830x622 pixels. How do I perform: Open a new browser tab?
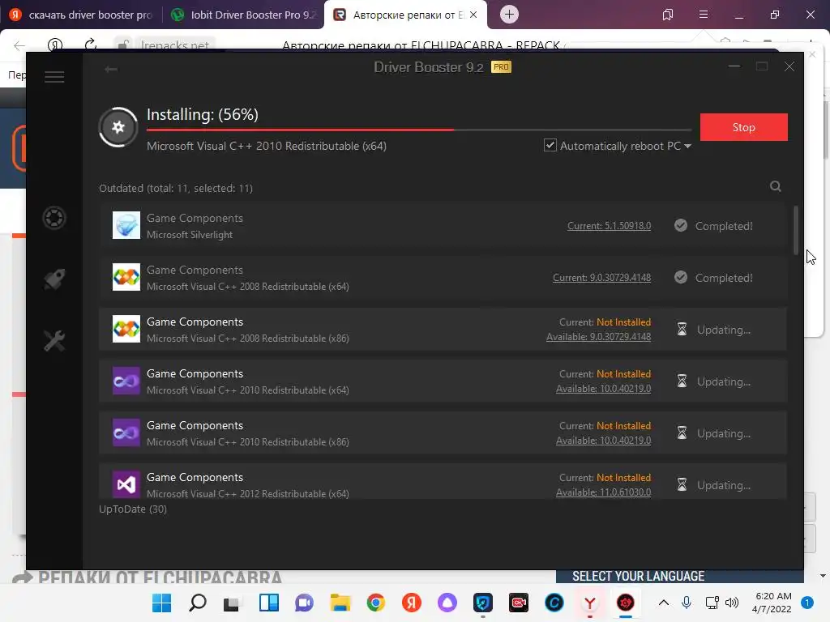(x=509, y=15)
